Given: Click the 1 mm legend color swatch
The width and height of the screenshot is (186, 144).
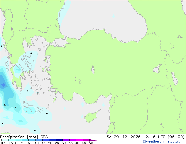Looking at the screenshot, I should tap(18, 140).
